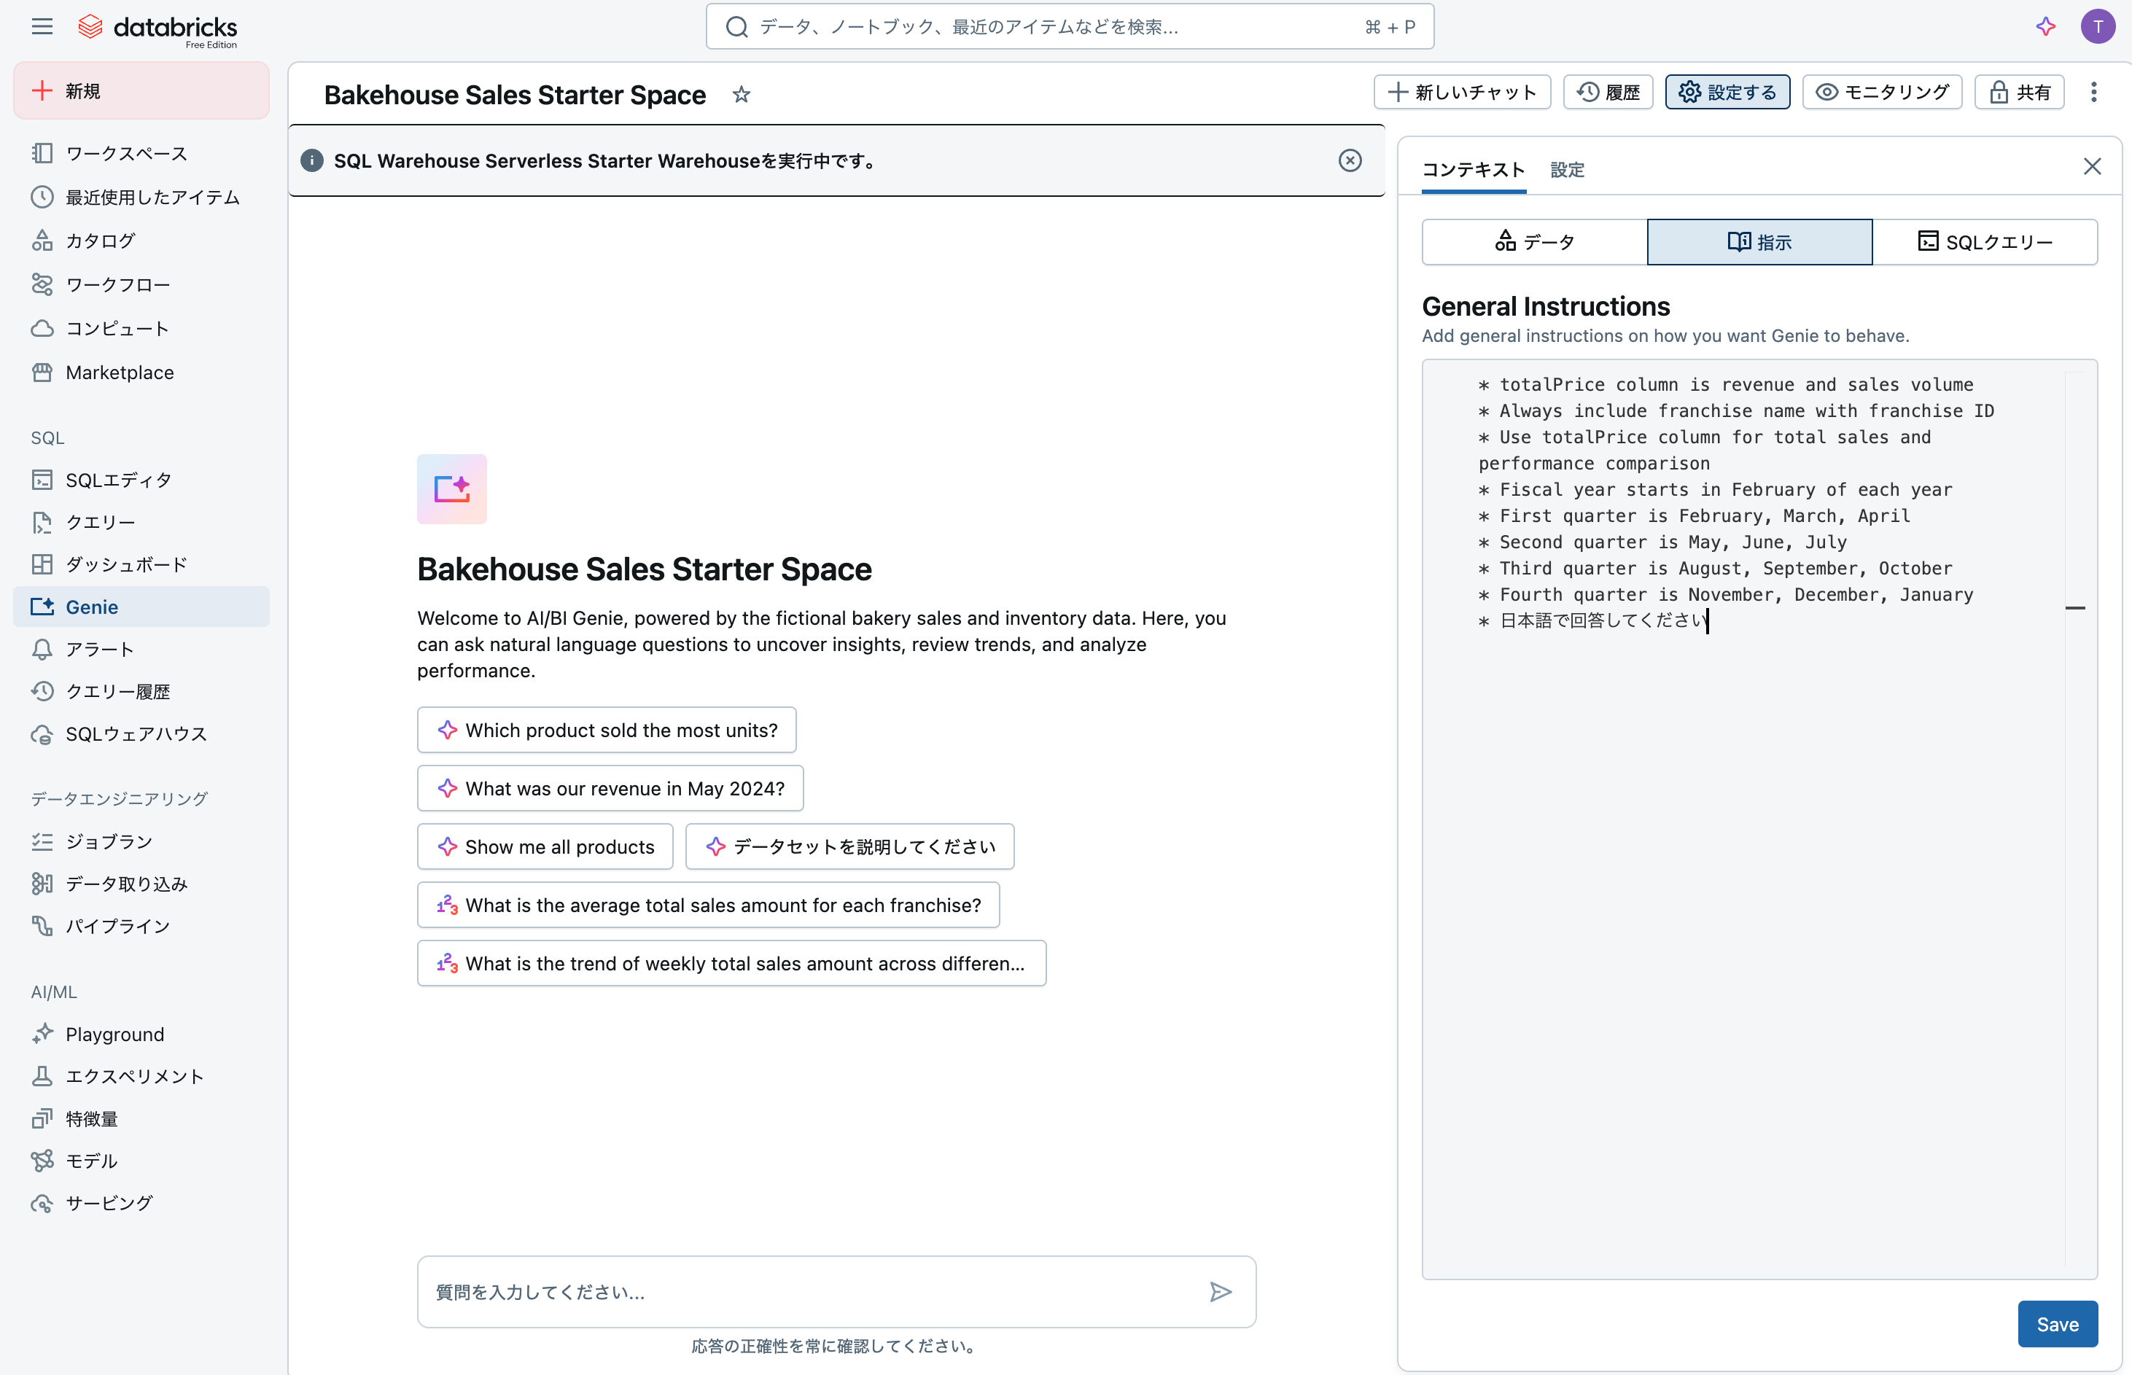The image size is (2132, 1375).
Task: Open エクスペリメント in the sidebar
Action: (x=141, y=1076)
